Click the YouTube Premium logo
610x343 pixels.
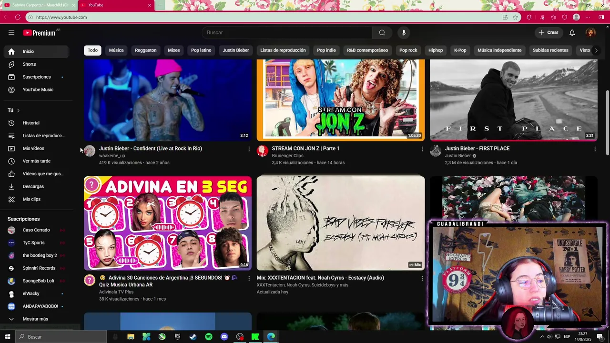pyautogui.click(x=39, y=33)
